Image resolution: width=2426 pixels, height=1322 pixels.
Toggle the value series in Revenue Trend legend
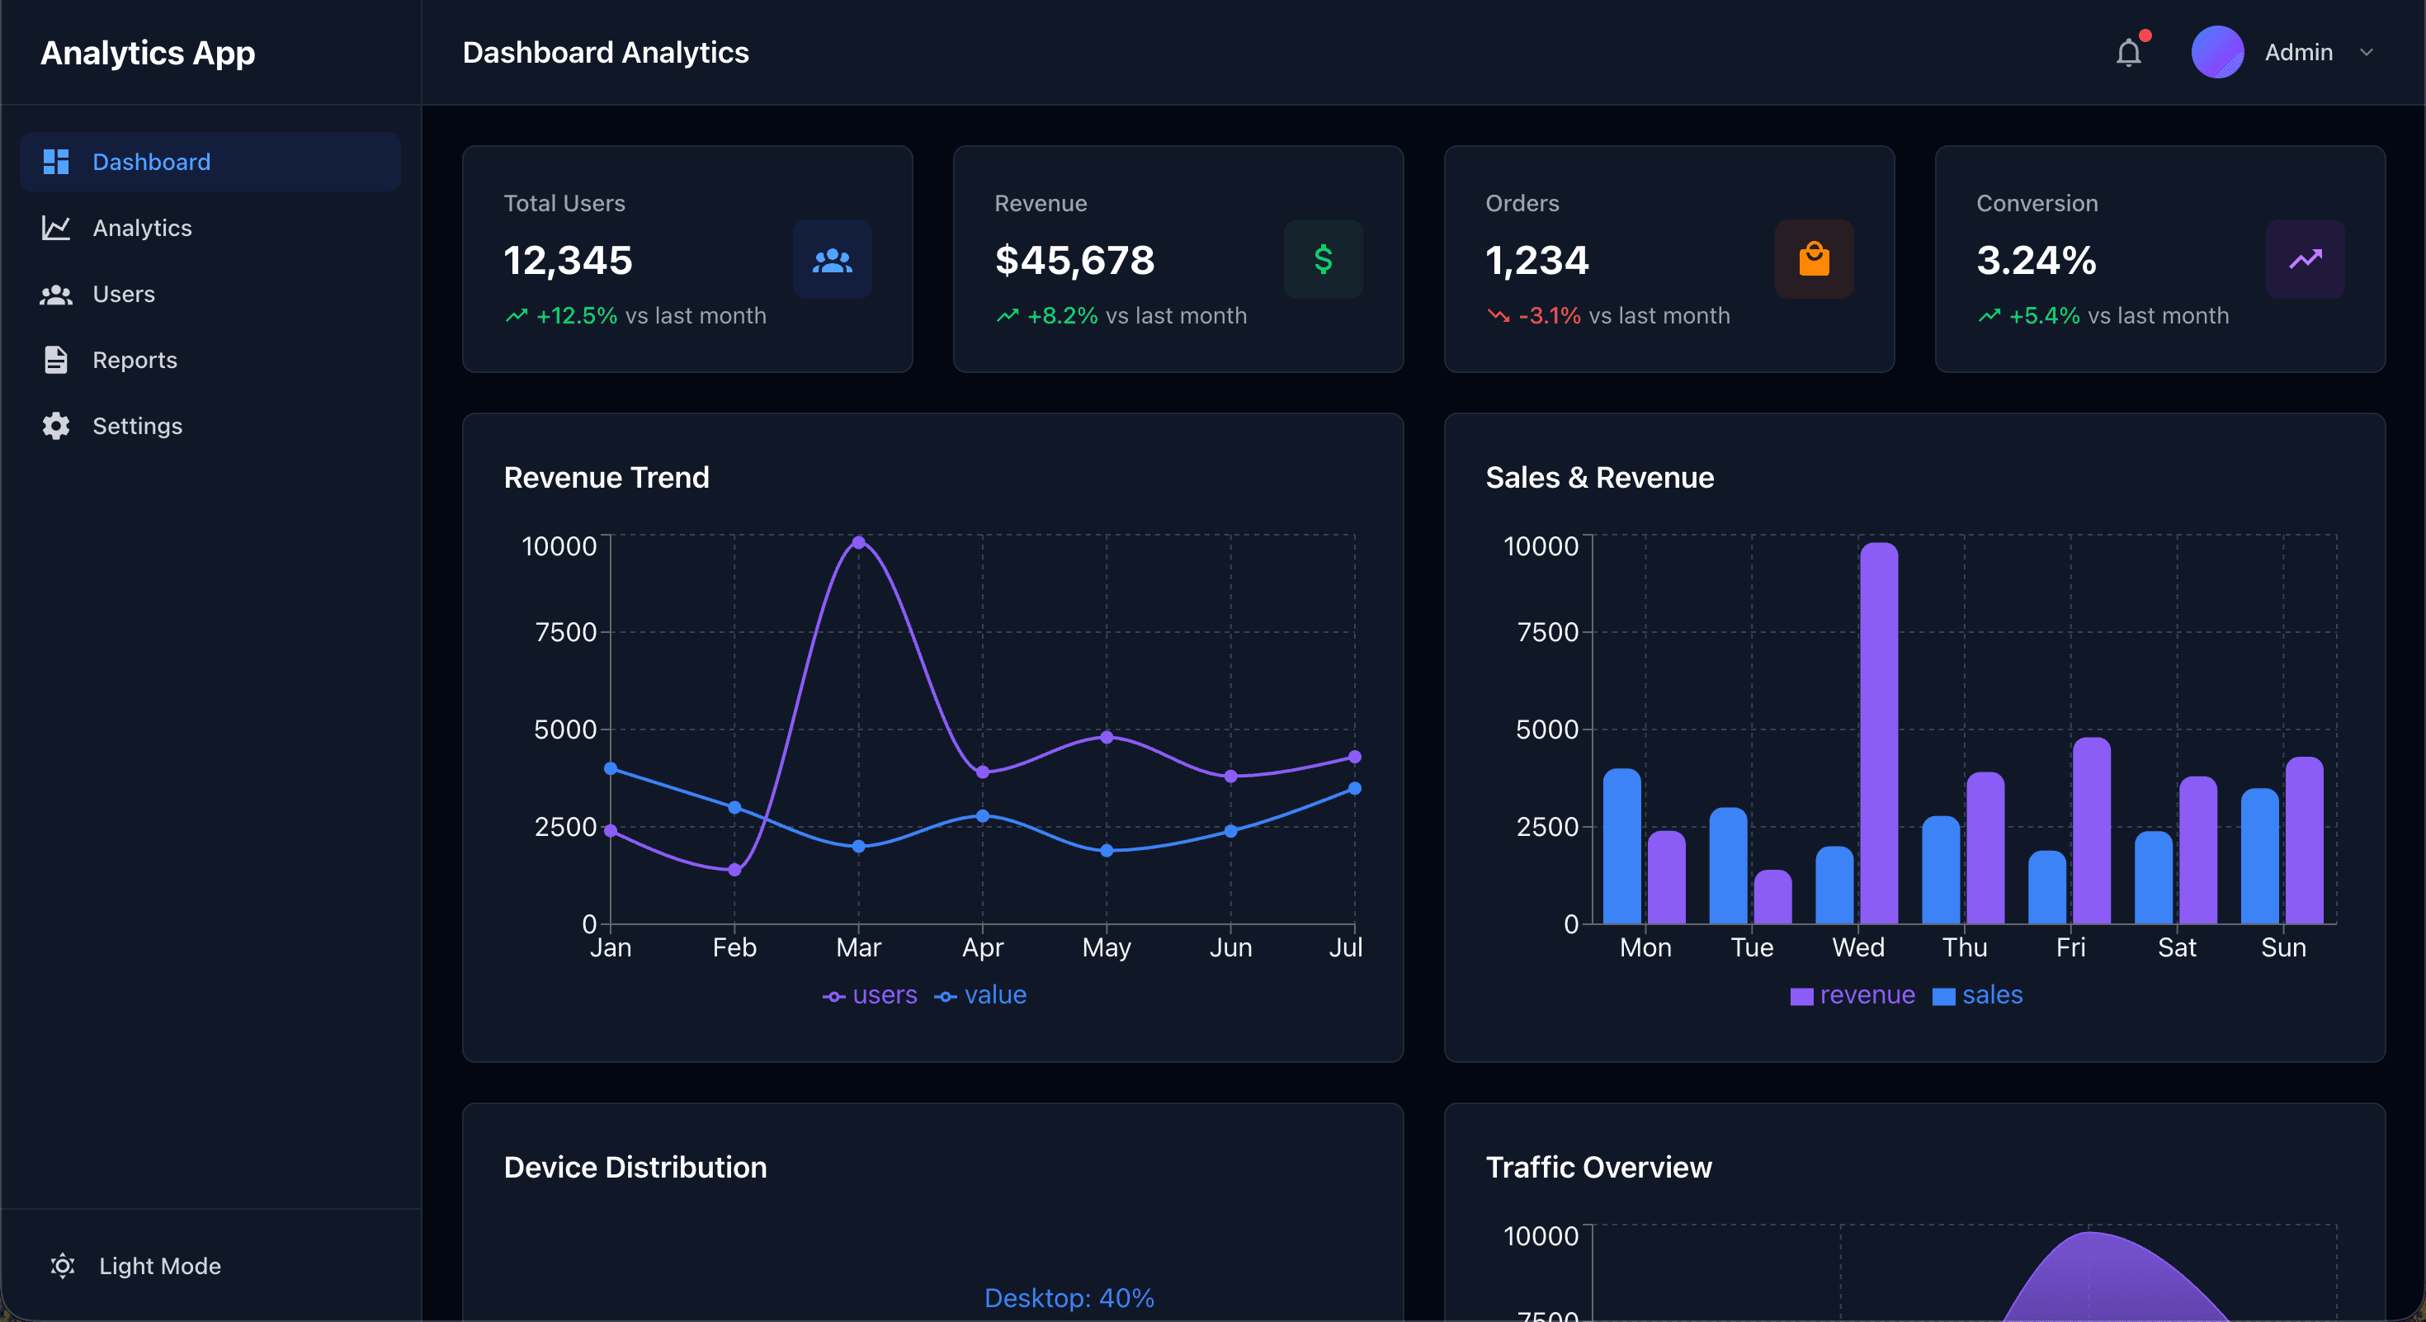coord(980,995)
